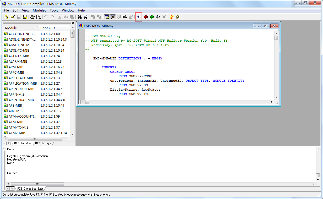
Task: Click the Compile MIB toolbar icon
Action: coord(138,17)
